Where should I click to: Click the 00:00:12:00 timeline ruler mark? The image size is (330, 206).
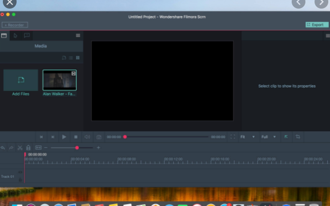point(173,159)
